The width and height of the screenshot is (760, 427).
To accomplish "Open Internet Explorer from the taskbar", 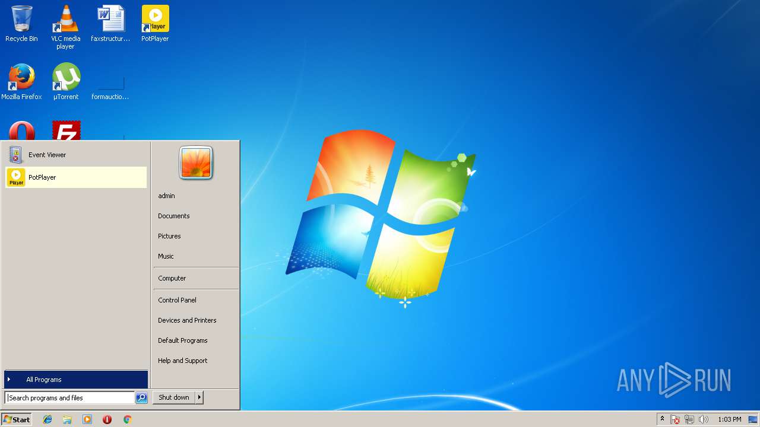I will pos(47,419).
